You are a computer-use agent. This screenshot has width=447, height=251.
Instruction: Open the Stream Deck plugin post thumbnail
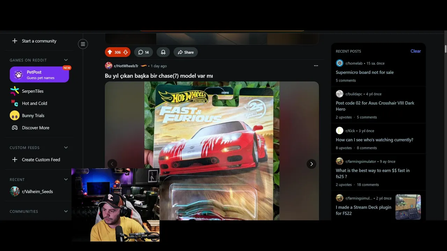408,207
